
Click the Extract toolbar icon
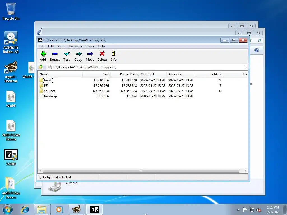coord(55,54)
